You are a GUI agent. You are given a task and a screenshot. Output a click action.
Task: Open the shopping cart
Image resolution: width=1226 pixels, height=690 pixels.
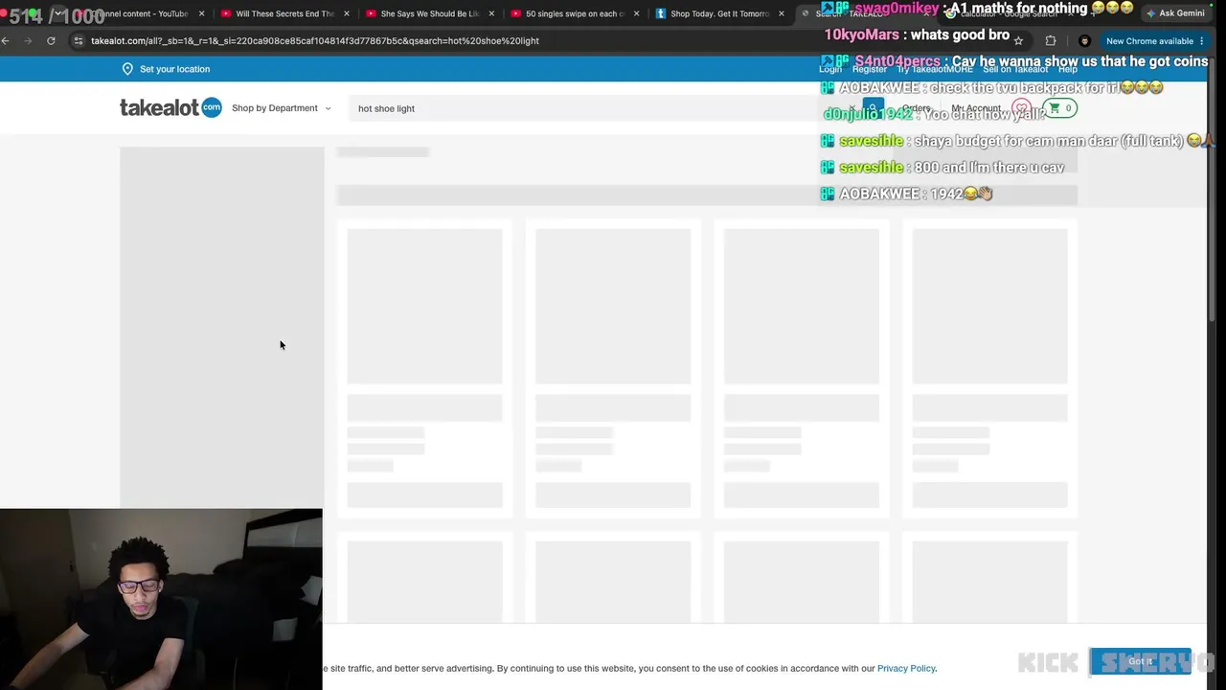point(1059,108)
